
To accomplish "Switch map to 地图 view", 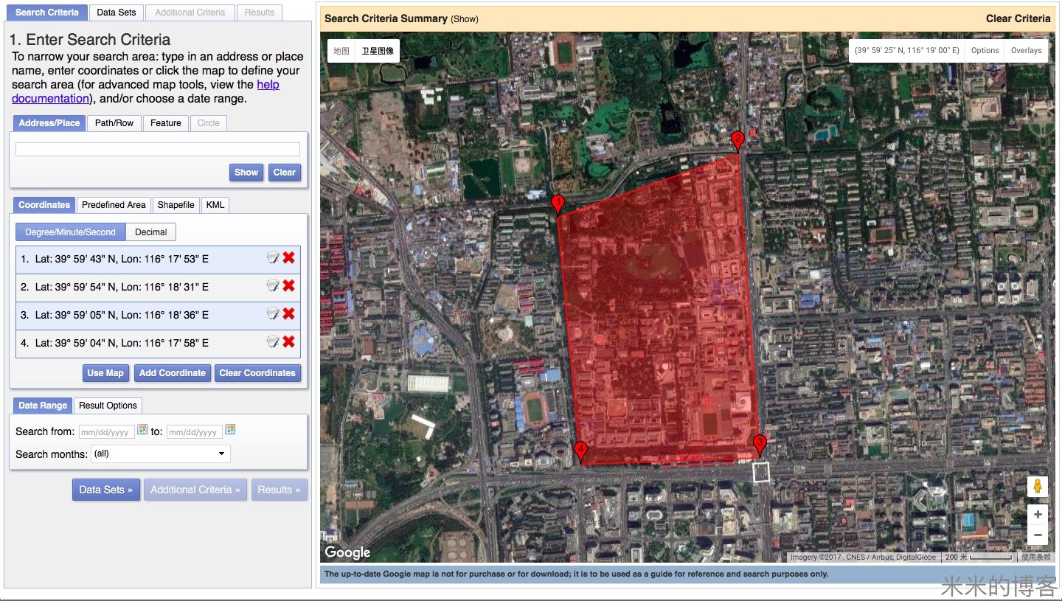I will tap(341, 51).
